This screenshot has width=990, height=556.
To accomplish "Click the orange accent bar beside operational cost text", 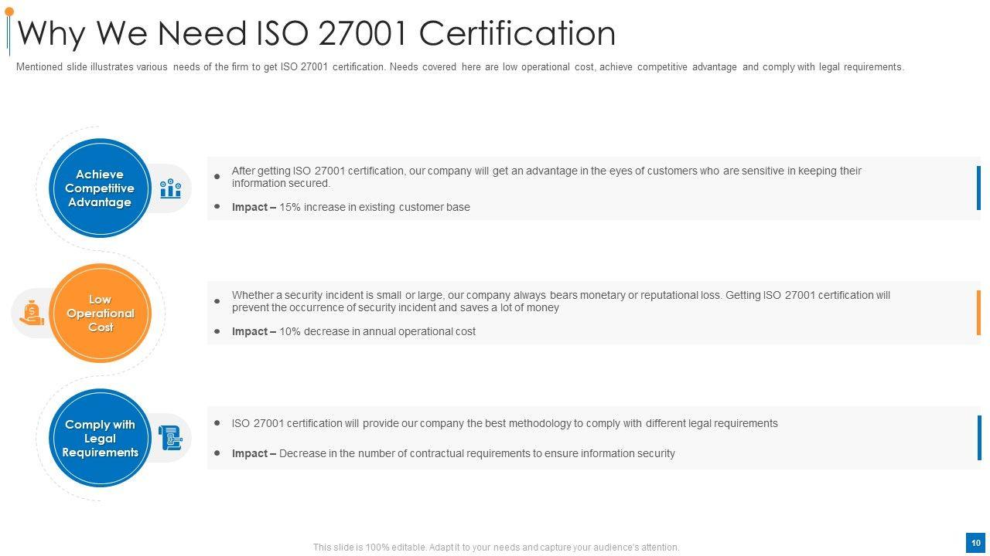I will pyautogui.click(x=978, y=313).
